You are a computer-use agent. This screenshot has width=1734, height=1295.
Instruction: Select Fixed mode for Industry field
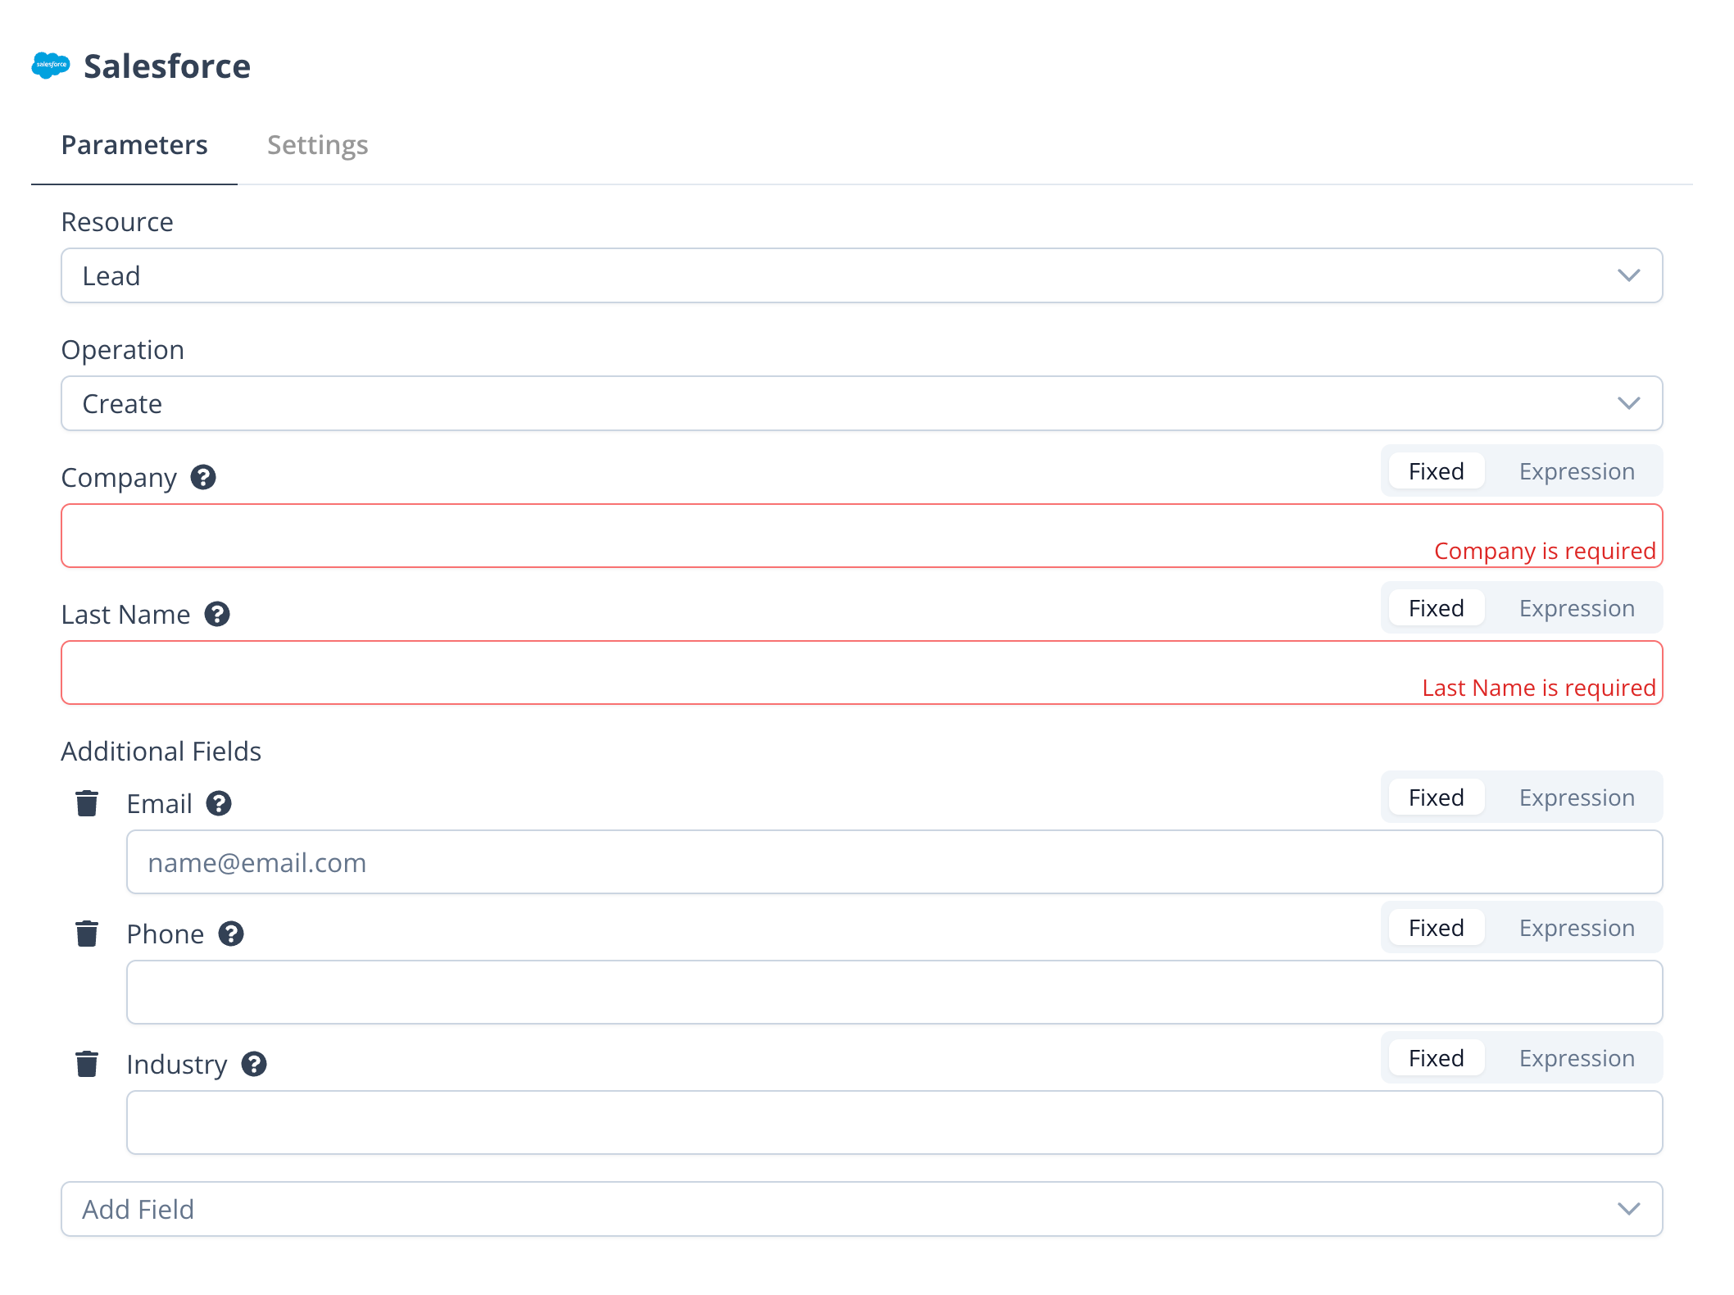[x=1436, y=1058]
